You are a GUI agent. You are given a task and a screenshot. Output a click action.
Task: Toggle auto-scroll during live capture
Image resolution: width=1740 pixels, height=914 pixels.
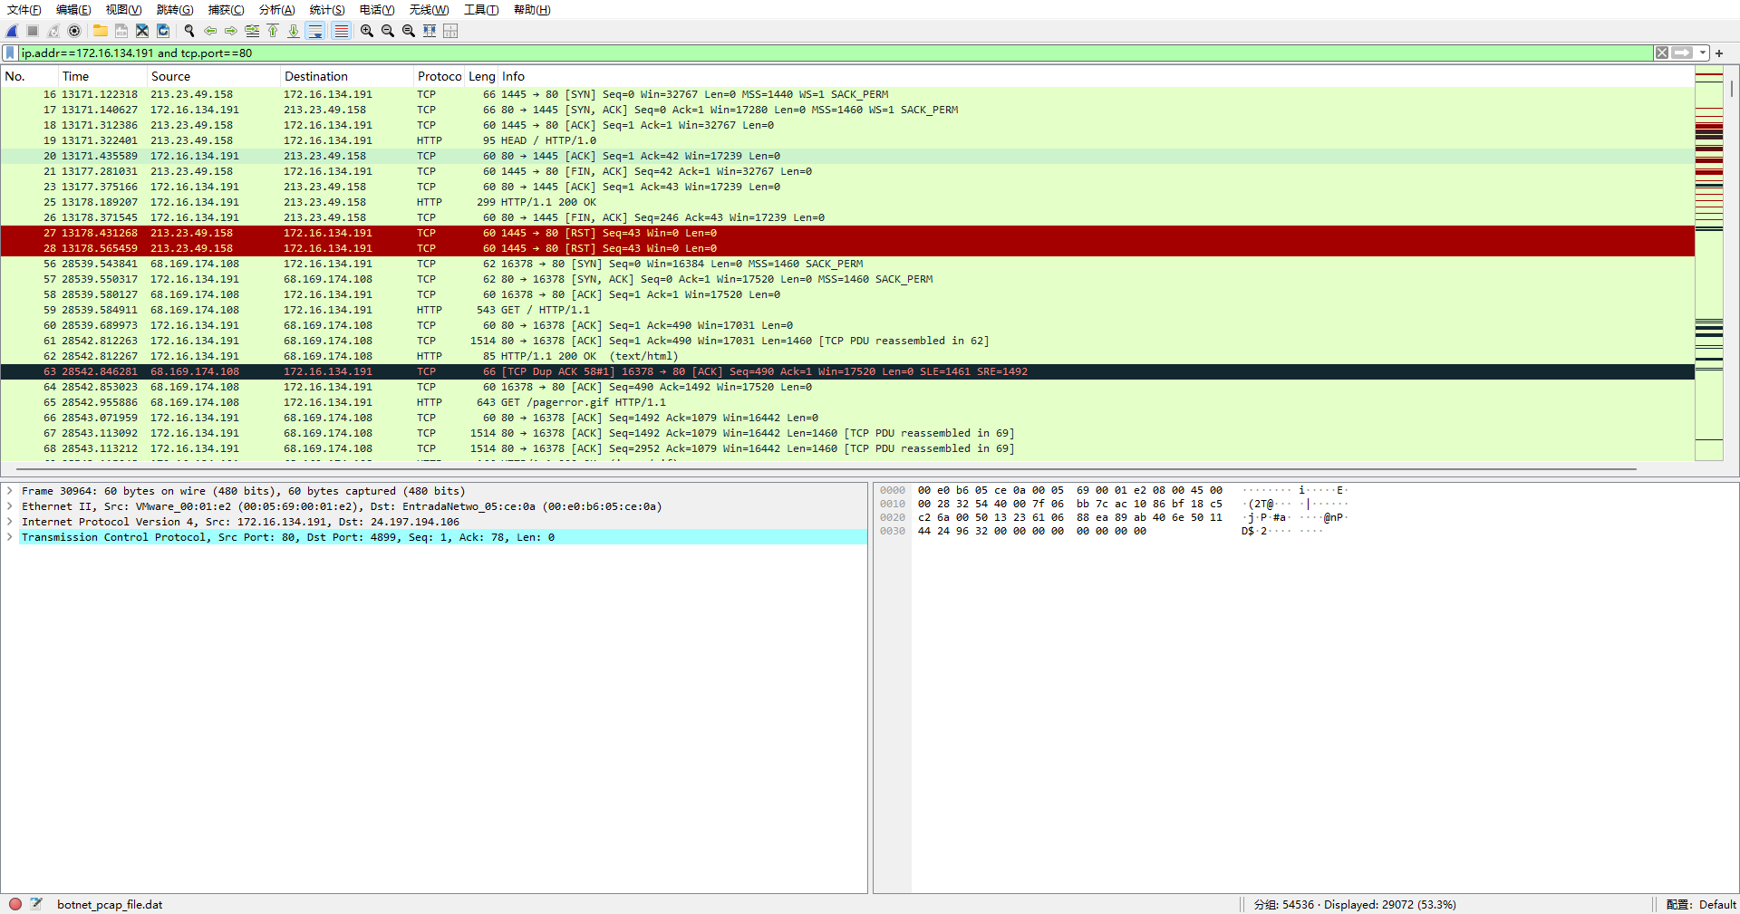[x=315, y=31]
